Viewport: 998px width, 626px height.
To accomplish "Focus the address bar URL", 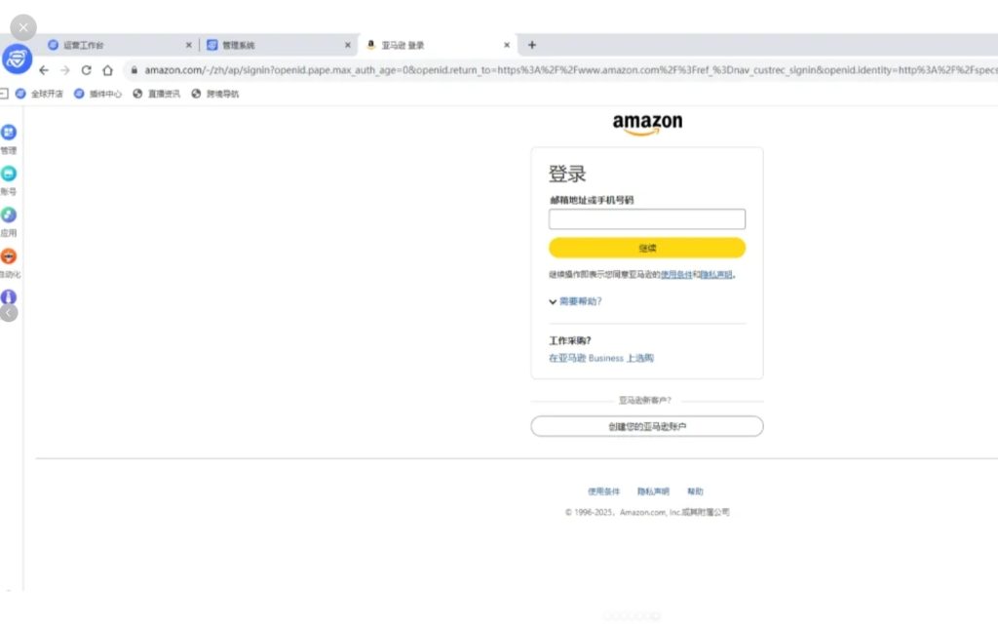I will 569,70.
